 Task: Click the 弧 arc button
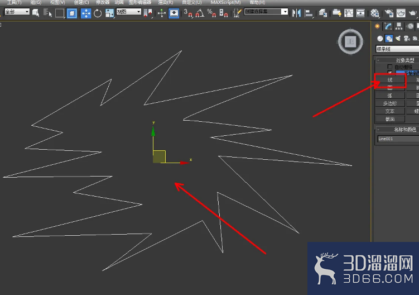pyautogui.click(x=390, y=96)
